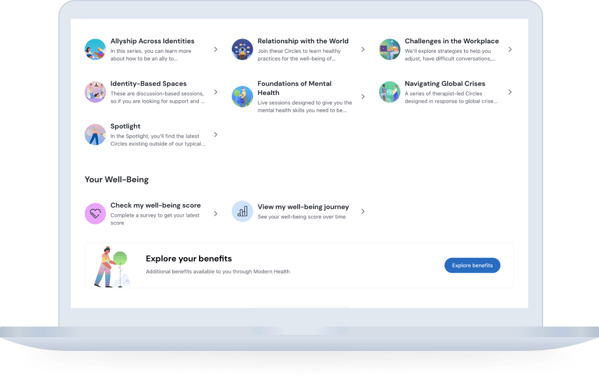
Task: Click chevron beside Check my well-being score
Action: pos(216,214)
